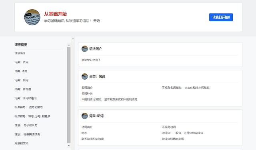Screen dimensions: 256x150
Task: Click the subtitle 学习基础知识, 从欢迎学习语法！开始
Action: pos(72,21)
